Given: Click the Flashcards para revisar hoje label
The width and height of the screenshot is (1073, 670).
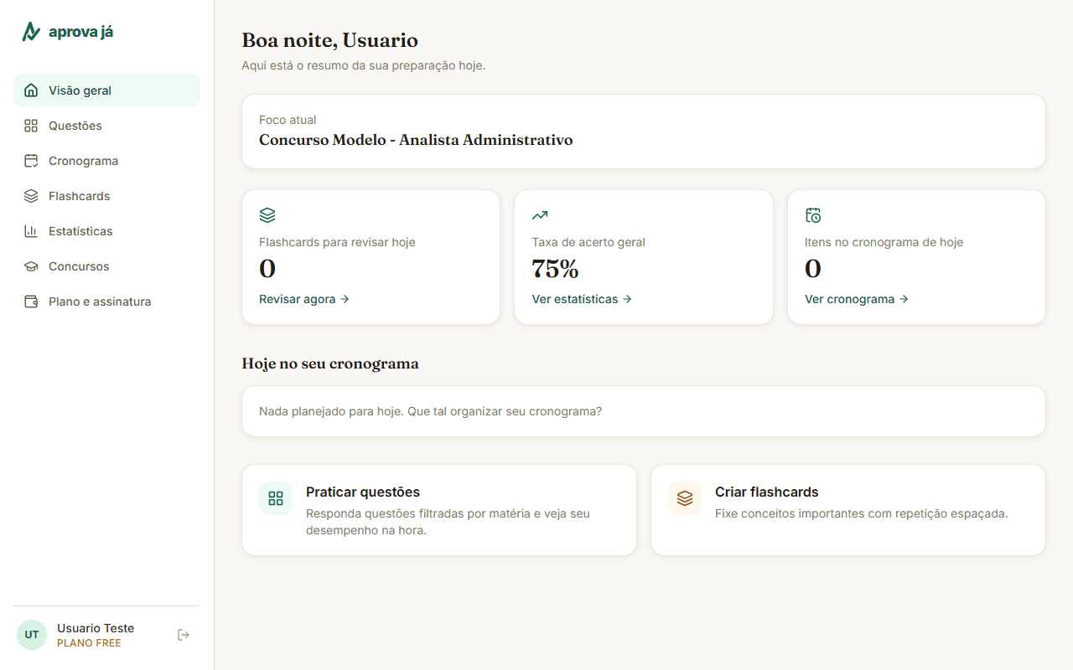Looking at the screenshot, I should 337,242.
